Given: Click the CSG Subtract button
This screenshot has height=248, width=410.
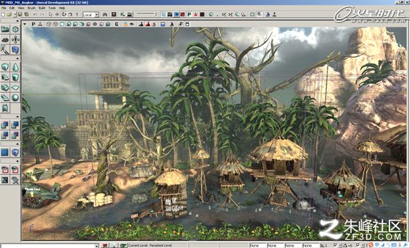Looking at the screenshot, I should click(16, 125).
